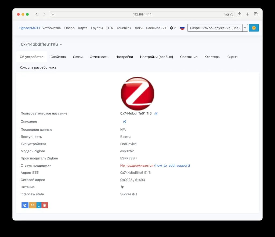This screenshot has height=237, width=275.
Task: Click the manufacturer value ESPRESSIF
Action: point(129,158)
